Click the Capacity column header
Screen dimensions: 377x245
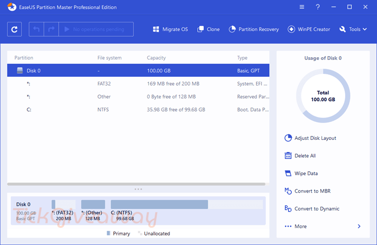[156, 58]
